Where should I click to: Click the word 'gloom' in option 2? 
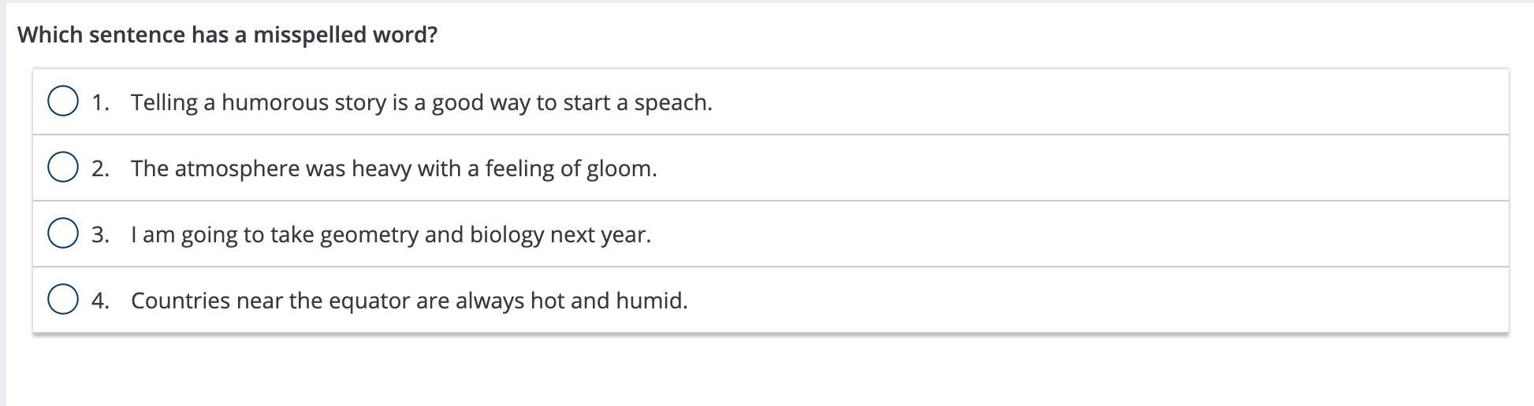[x=620, y=168]
